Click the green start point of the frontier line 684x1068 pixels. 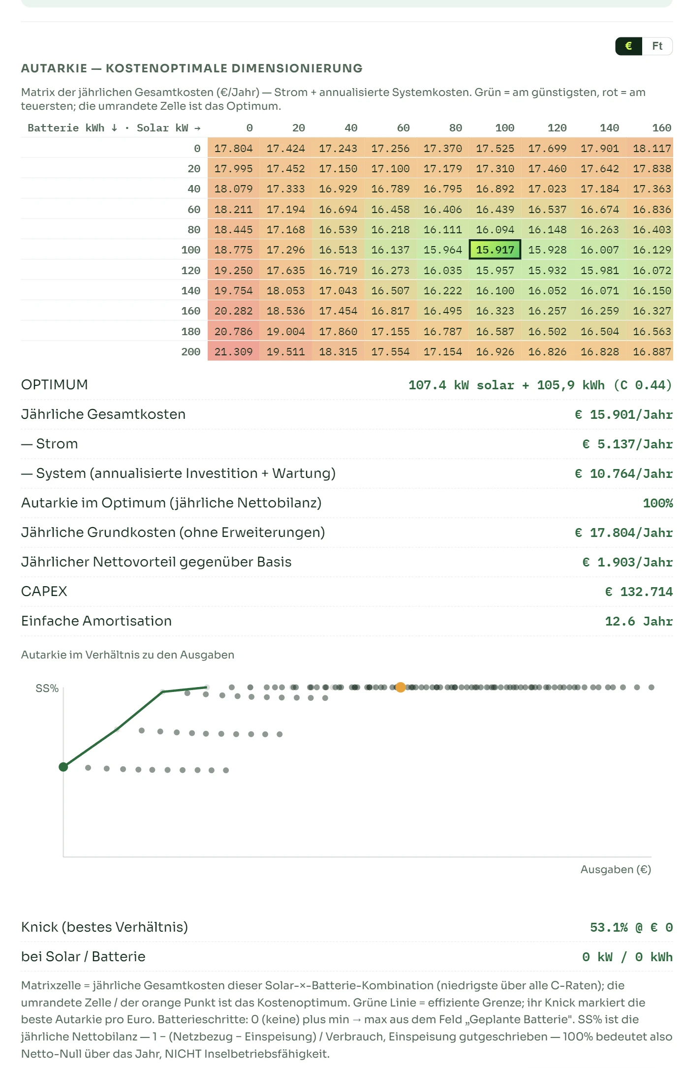pyautogui.click(x=63, y=767)
